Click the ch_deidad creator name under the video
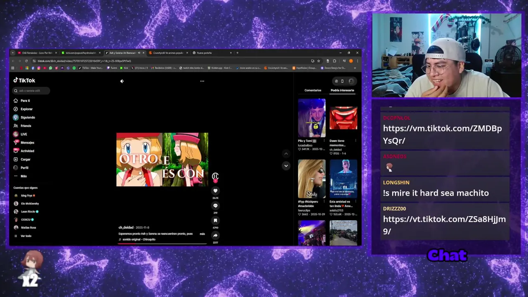 click(126, 228)
